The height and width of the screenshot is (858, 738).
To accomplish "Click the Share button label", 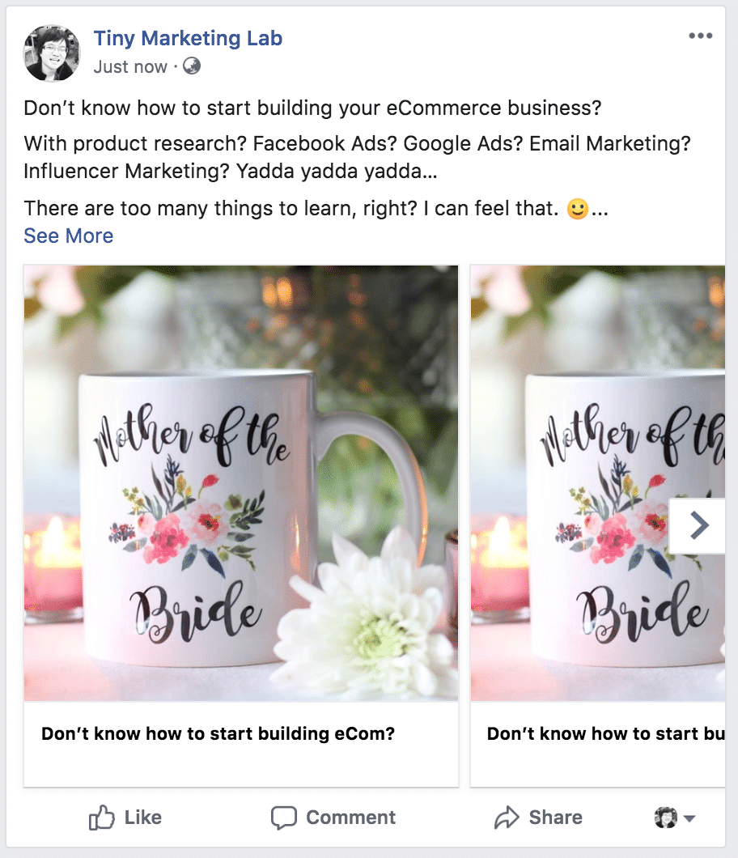I will [555, 818].
